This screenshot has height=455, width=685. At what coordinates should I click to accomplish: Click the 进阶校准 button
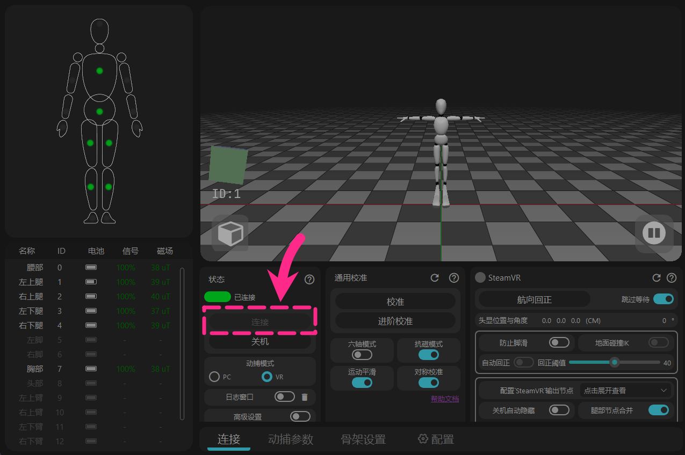(395, 321)
